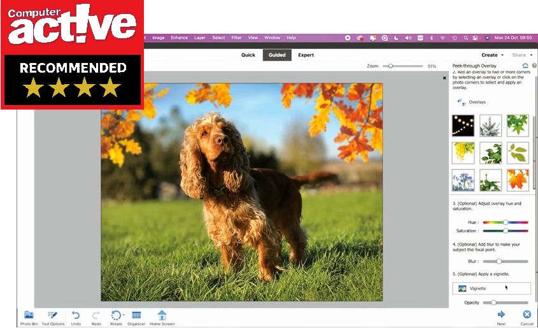Screen dimensions: 538x328
Task: Go to the Home Screen
Action: [162, 318]
